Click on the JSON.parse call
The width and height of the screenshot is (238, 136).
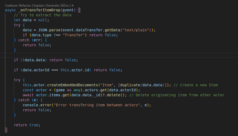click(45, 30)
